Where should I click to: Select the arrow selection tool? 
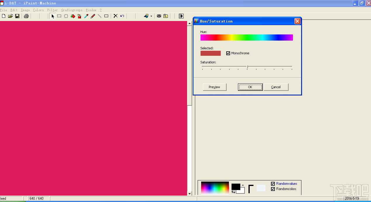tap(53, 16)
